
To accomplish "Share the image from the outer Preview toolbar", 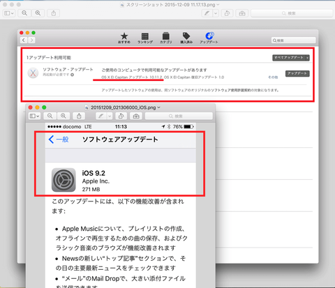I will click(x=54, y=13).
